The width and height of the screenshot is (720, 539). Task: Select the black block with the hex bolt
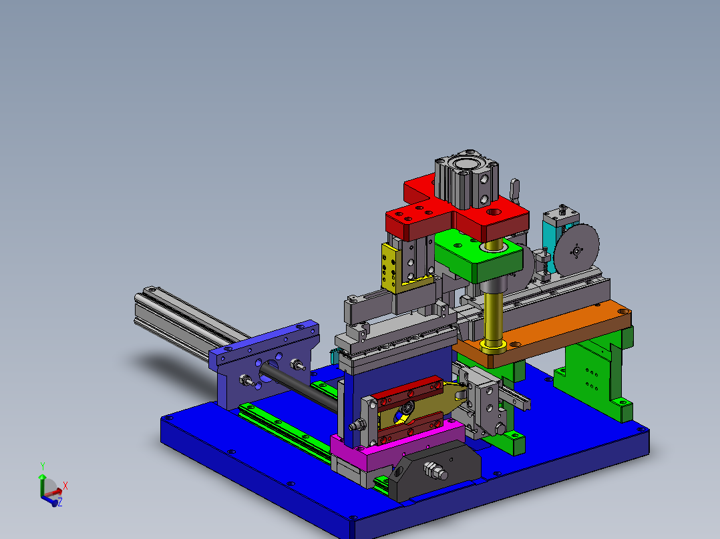[x=434, y=470]
